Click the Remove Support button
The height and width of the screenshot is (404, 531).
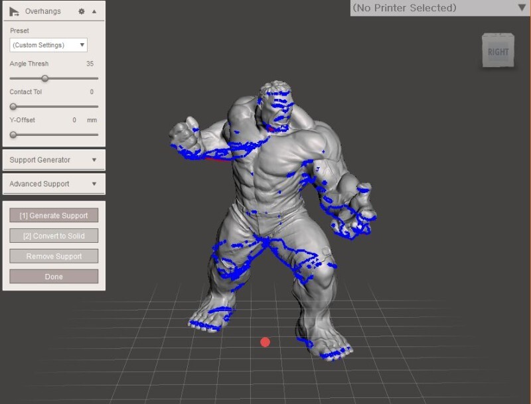point(54,256)
